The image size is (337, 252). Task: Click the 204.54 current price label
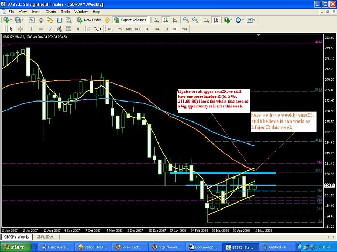(329, 185)
